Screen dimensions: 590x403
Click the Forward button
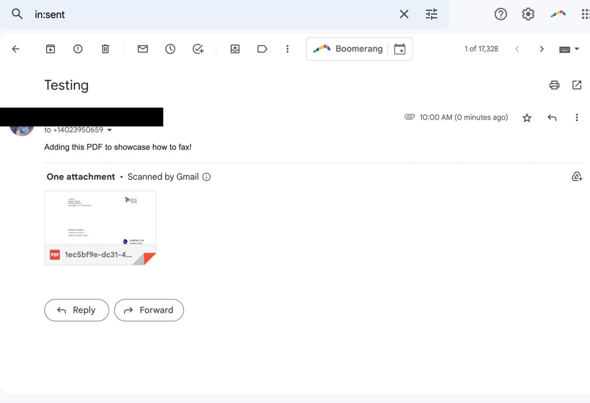[149, 310]
